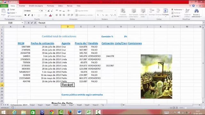Screen dimensions: 205x115
Task: Decrease font size with the small A icon
Action: [52, 11]
